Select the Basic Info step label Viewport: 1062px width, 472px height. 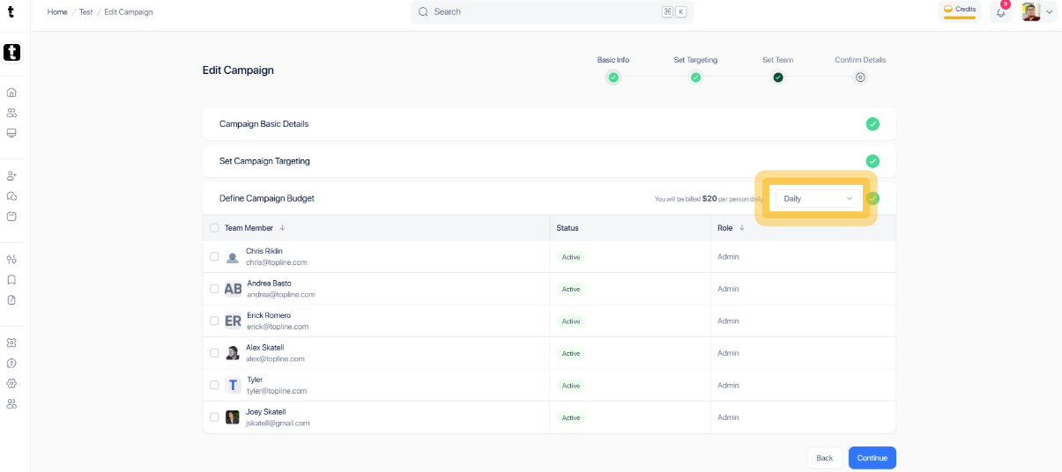[x=613, y=60]
